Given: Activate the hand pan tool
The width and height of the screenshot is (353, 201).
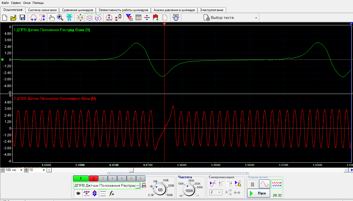Looking at the screenshot, I should click(x=51, y=18).
